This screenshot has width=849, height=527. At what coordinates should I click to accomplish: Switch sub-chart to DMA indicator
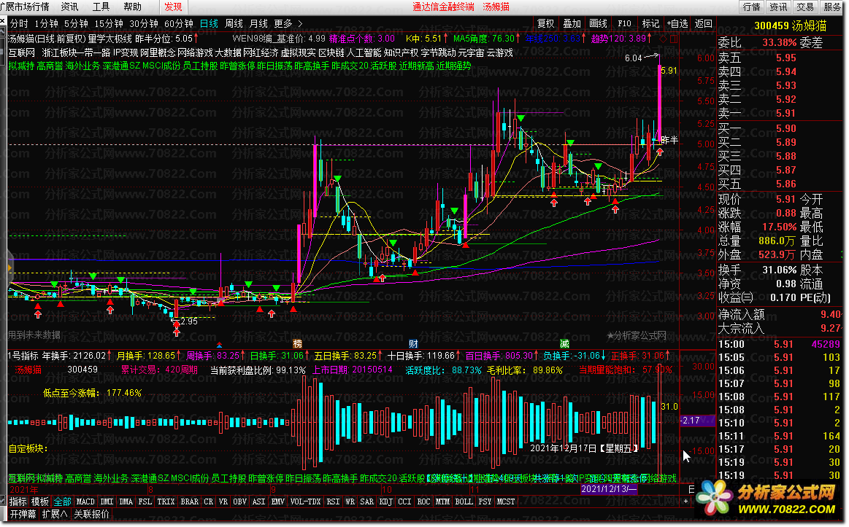[126, 501]
